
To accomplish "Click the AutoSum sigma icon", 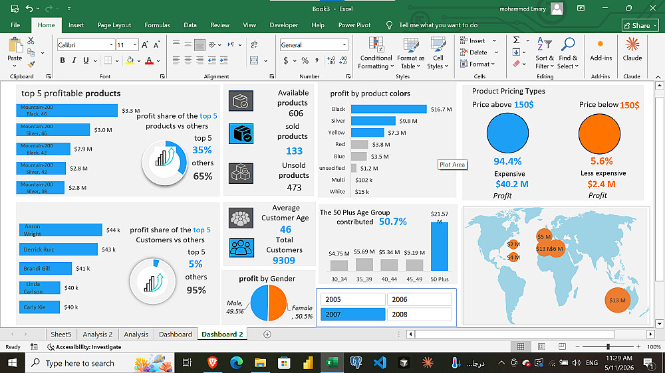I will (516, 40).
